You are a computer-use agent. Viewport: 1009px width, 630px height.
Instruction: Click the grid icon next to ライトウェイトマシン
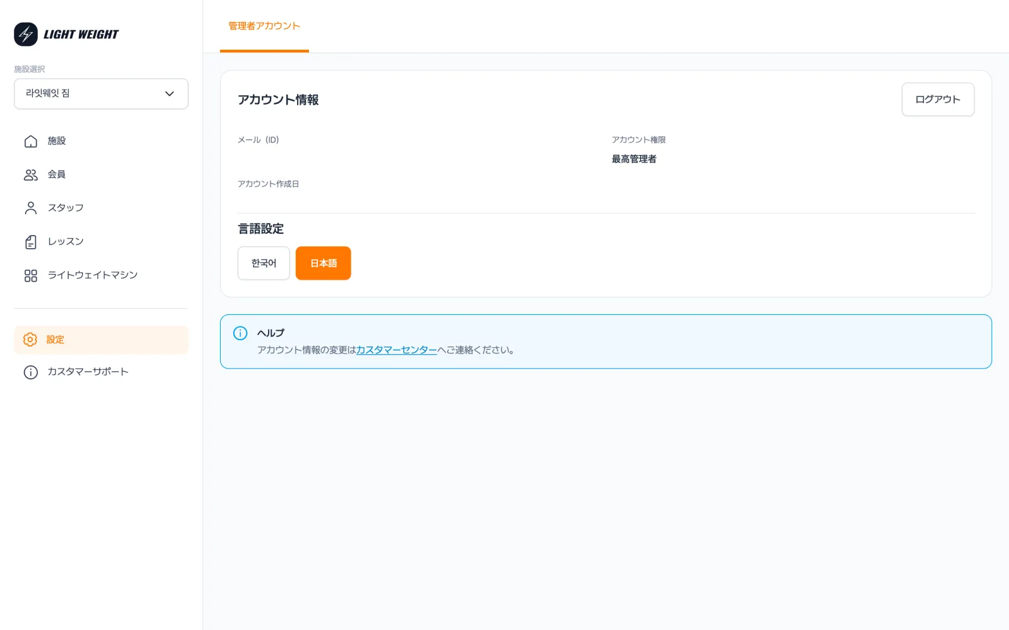click(30, 275)
